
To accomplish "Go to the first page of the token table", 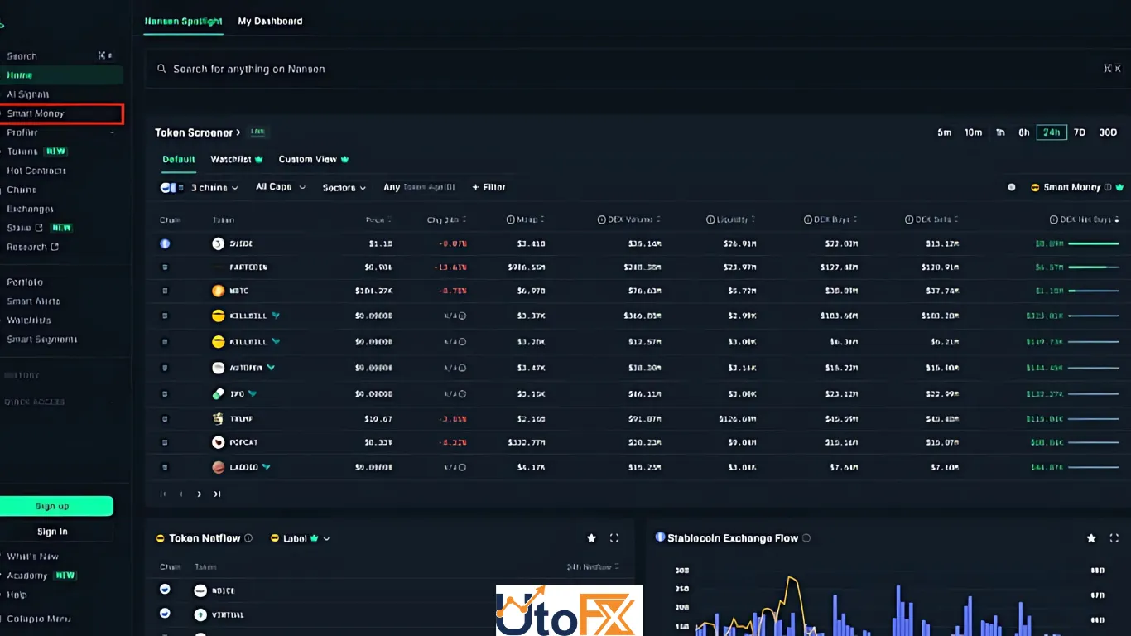I will click(x=163, y=494).
